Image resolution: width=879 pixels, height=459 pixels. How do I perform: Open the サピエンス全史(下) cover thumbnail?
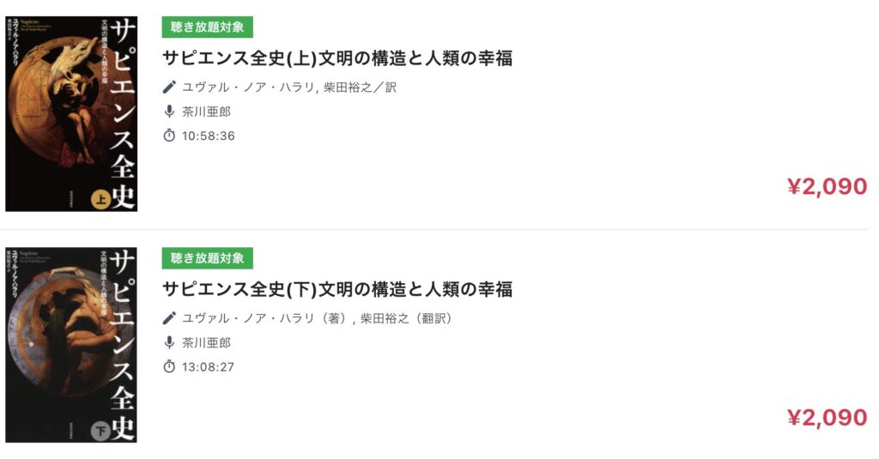(x=71, y=345)
